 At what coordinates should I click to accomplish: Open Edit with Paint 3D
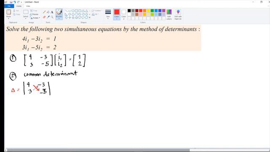(x=178, y=14)
